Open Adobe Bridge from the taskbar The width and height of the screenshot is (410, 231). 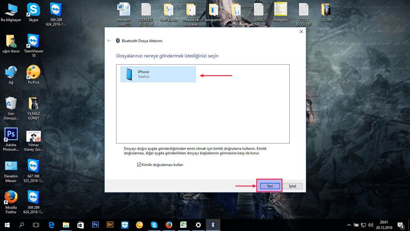tap(110, 225)
